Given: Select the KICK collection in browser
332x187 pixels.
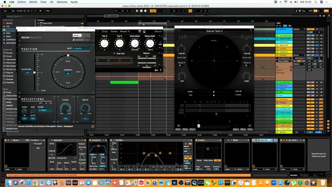Looking at the screenshot, I should pyautogui.click(x=8, y=33).
